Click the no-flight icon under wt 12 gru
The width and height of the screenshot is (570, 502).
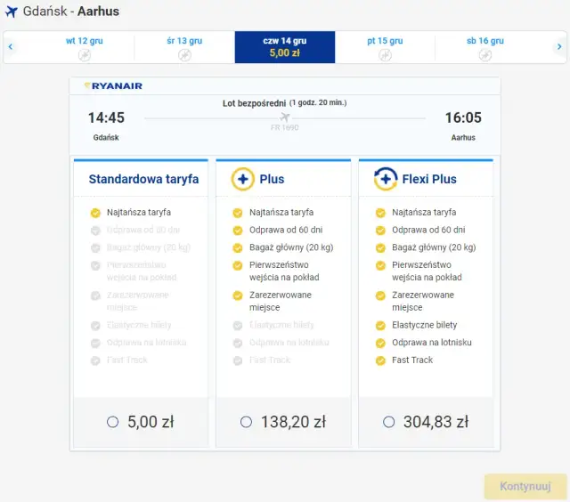coord(85,55)
